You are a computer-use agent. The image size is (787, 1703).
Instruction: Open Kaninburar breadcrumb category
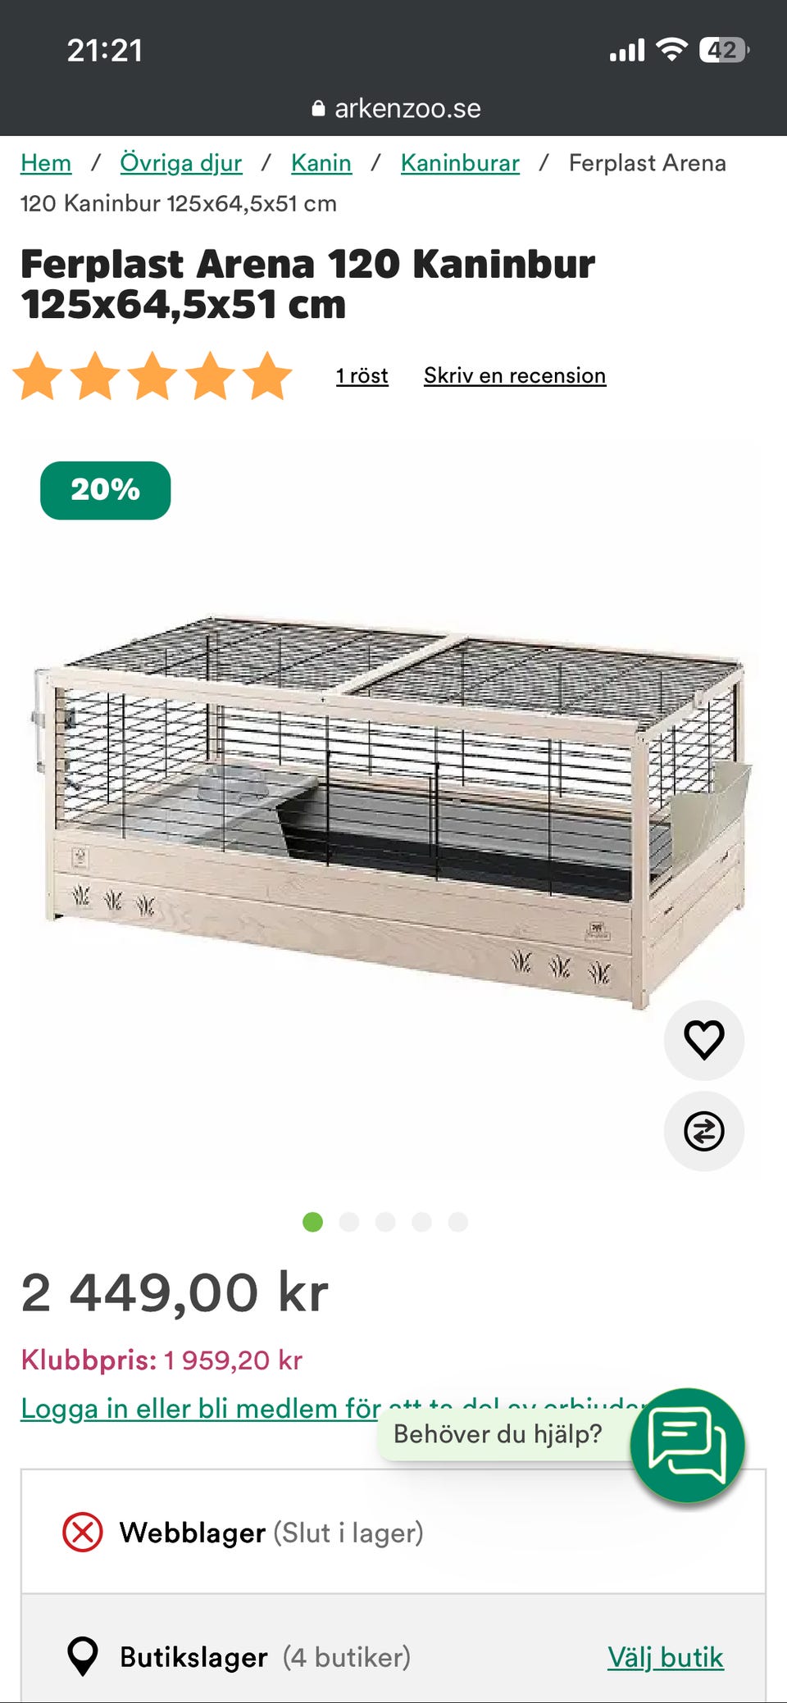point(460,163)
